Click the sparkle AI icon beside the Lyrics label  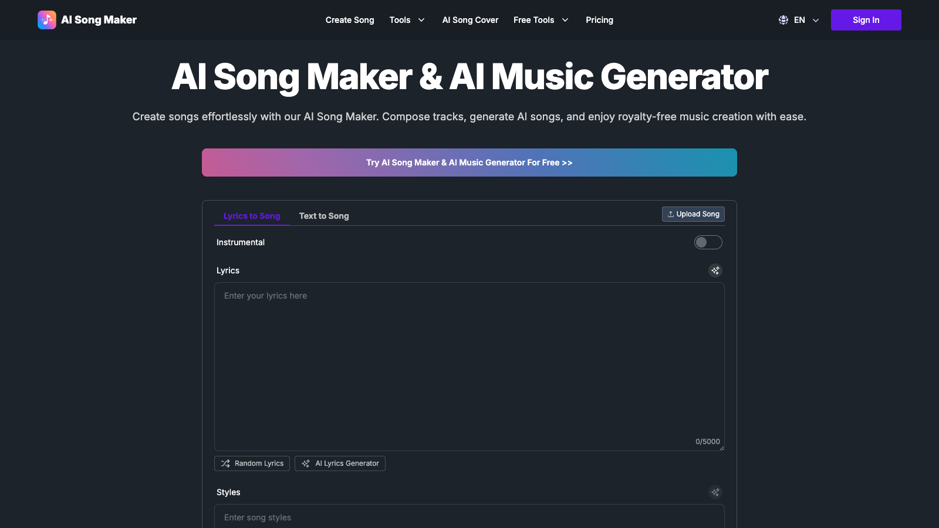coord(715,270)
